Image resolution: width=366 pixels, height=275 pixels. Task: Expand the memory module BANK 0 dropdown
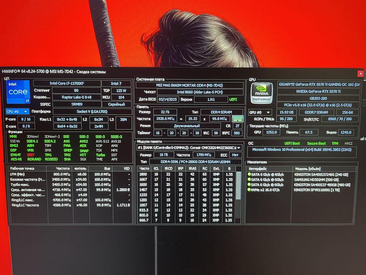tap(239, 148)
